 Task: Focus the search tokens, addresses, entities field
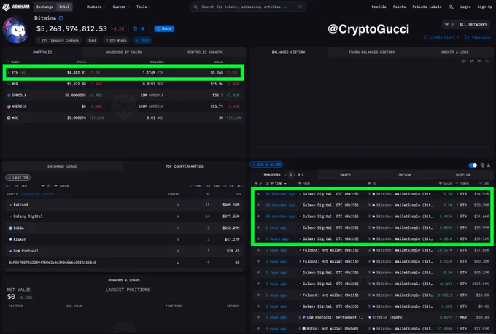point(248,7)
